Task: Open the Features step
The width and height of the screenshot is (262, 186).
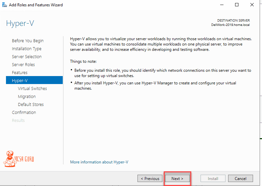Action: 20,73
